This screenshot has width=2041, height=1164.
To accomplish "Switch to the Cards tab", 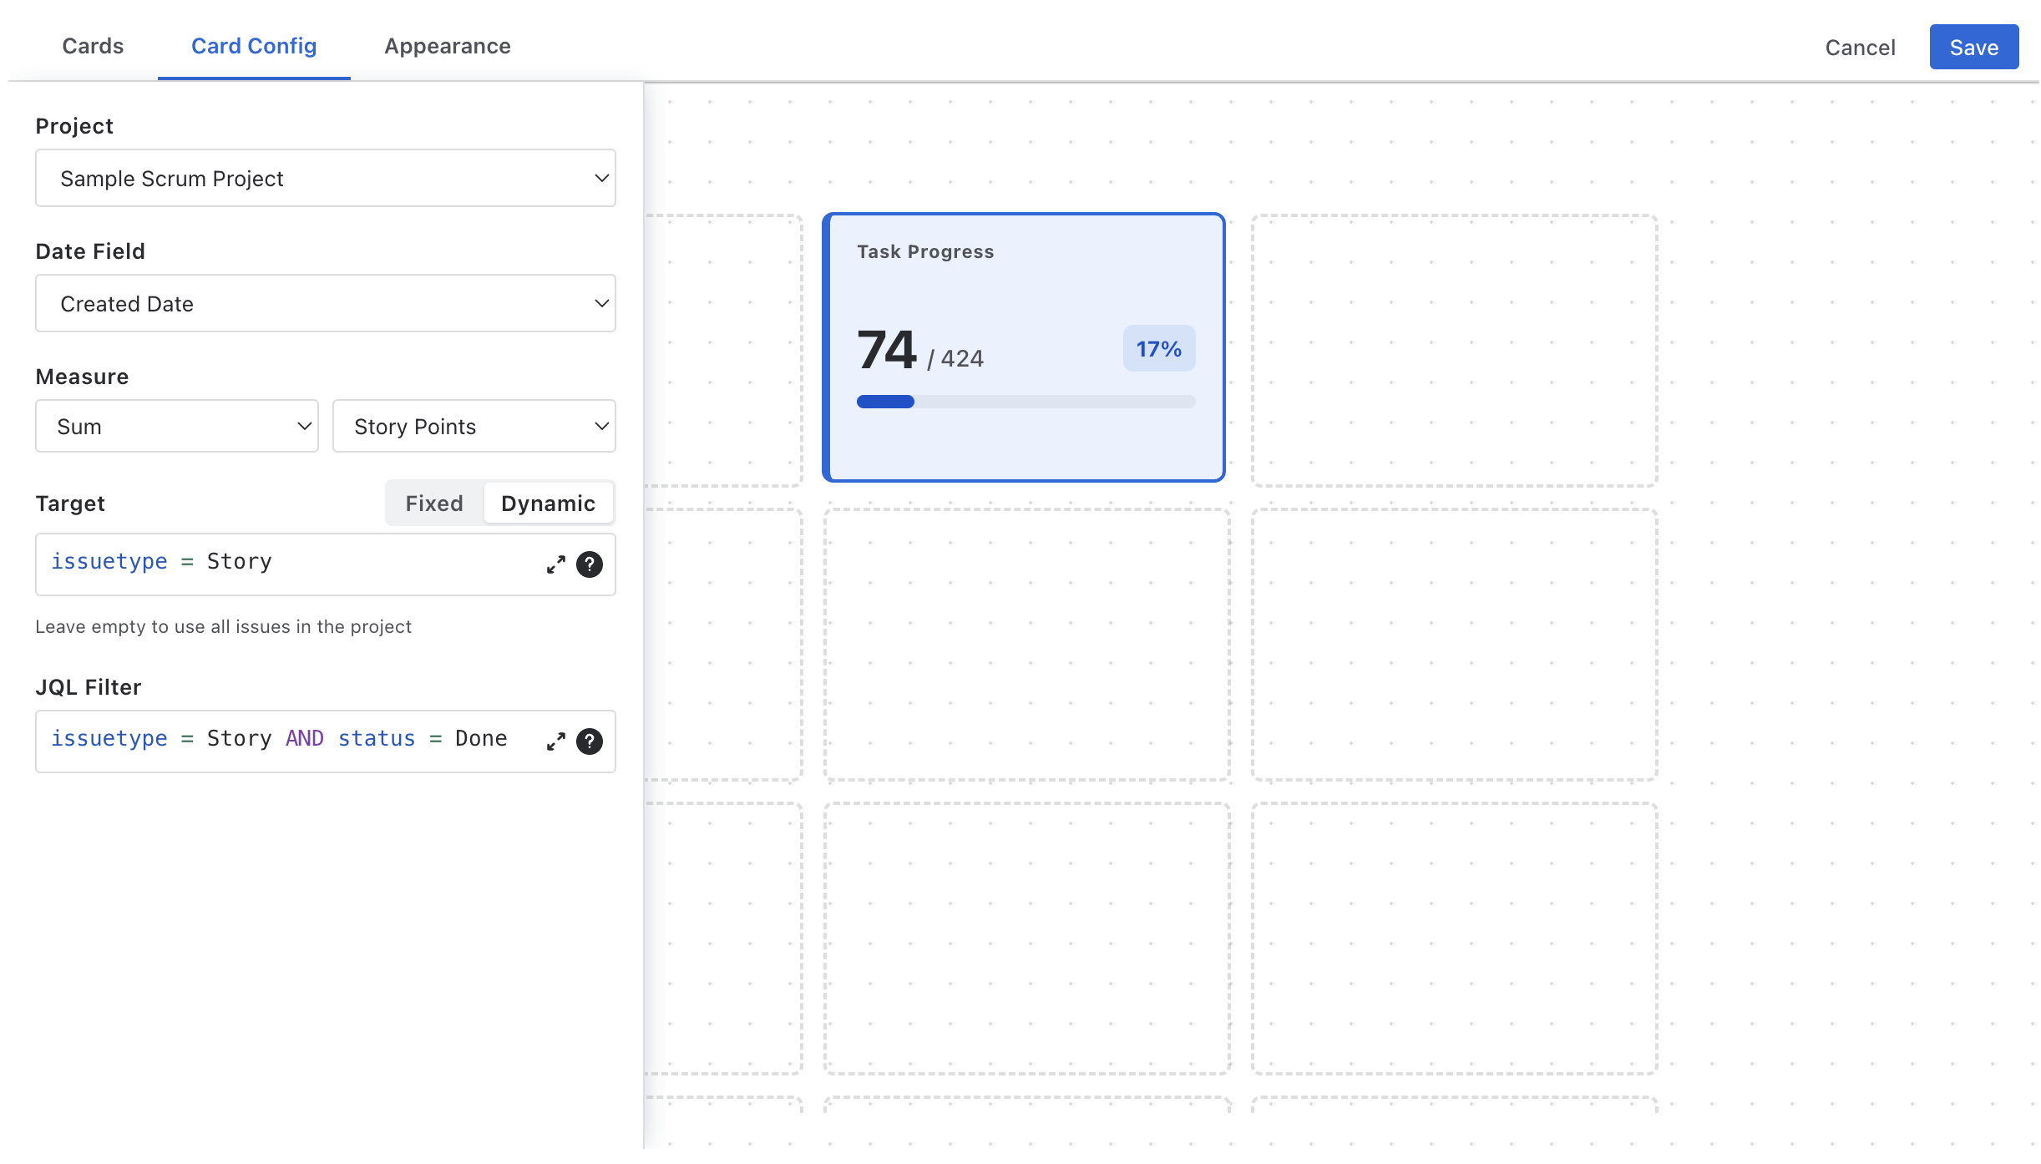I will tap(93, 46).
